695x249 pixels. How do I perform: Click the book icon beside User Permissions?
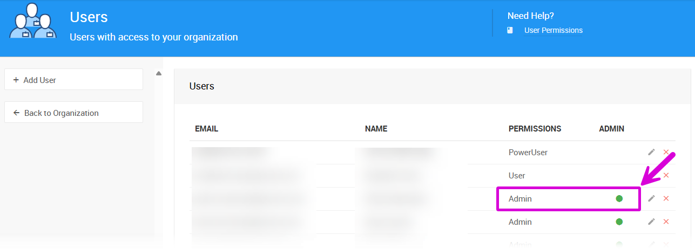(510, 31)
